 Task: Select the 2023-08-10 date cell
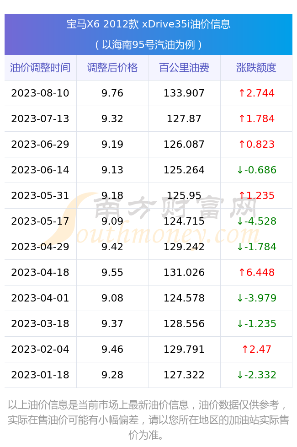coord(40,93)
